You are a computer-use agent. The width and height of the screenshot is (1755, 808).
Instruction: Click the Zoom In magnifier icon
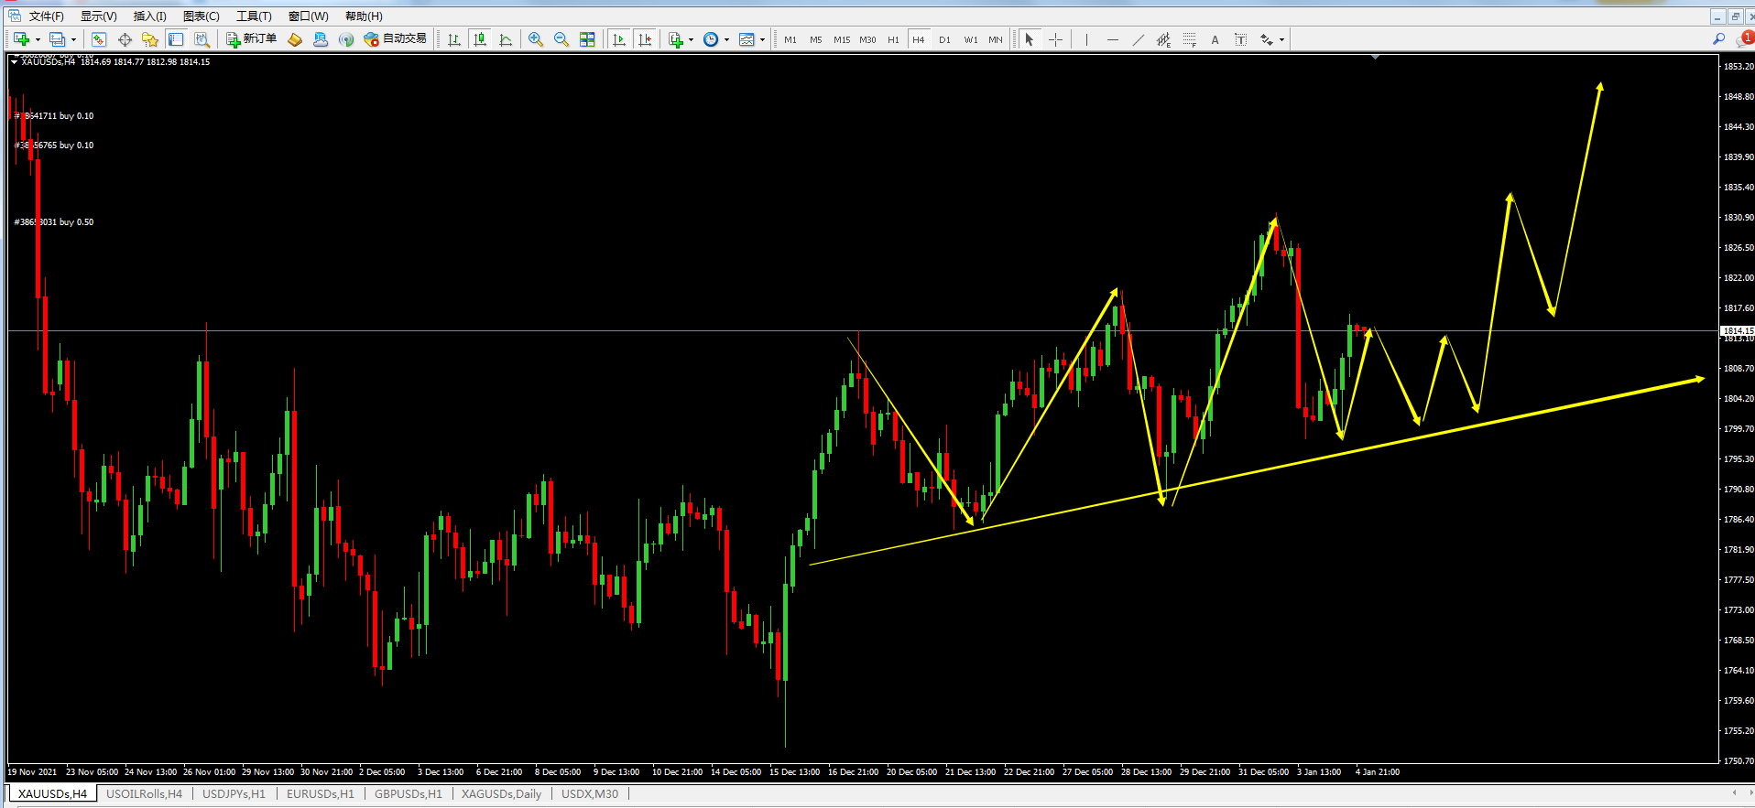coord(536,39)
